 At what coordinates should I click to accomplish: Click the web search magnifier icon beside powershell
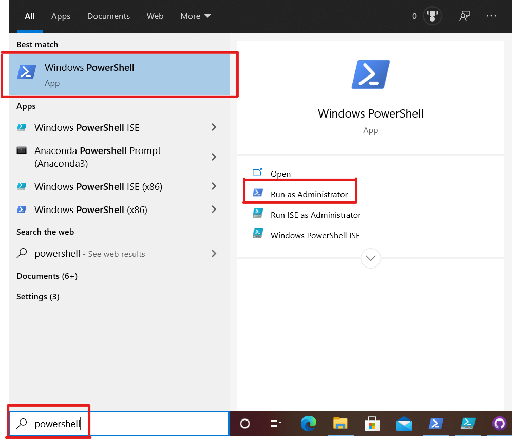click(22, 253)
